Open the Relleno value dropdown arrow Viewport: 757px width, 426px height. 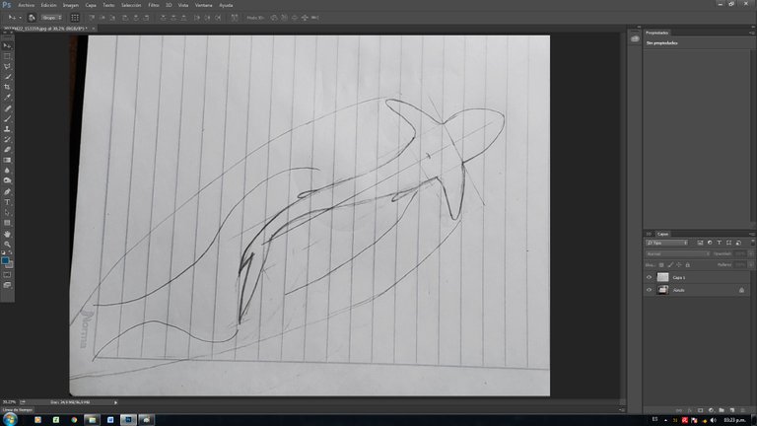[x=751, y=264]
